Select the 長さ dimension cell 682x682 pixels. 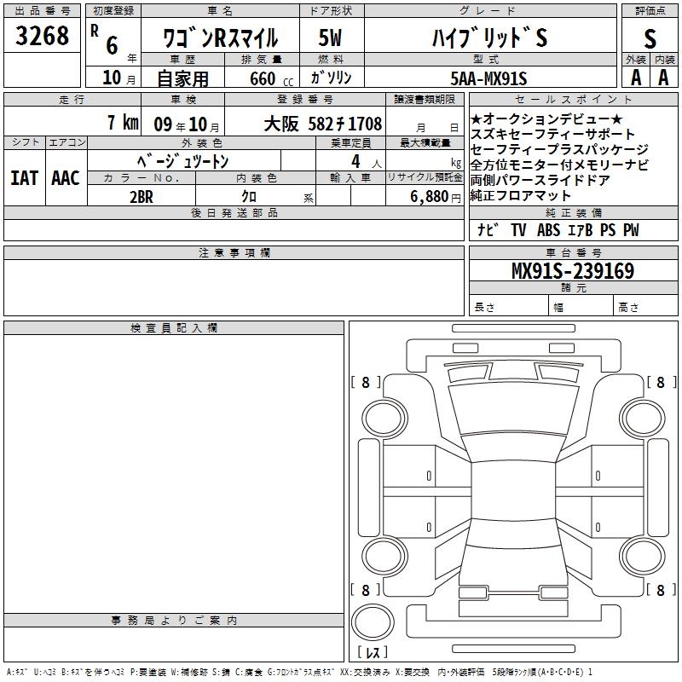point(509,306)
